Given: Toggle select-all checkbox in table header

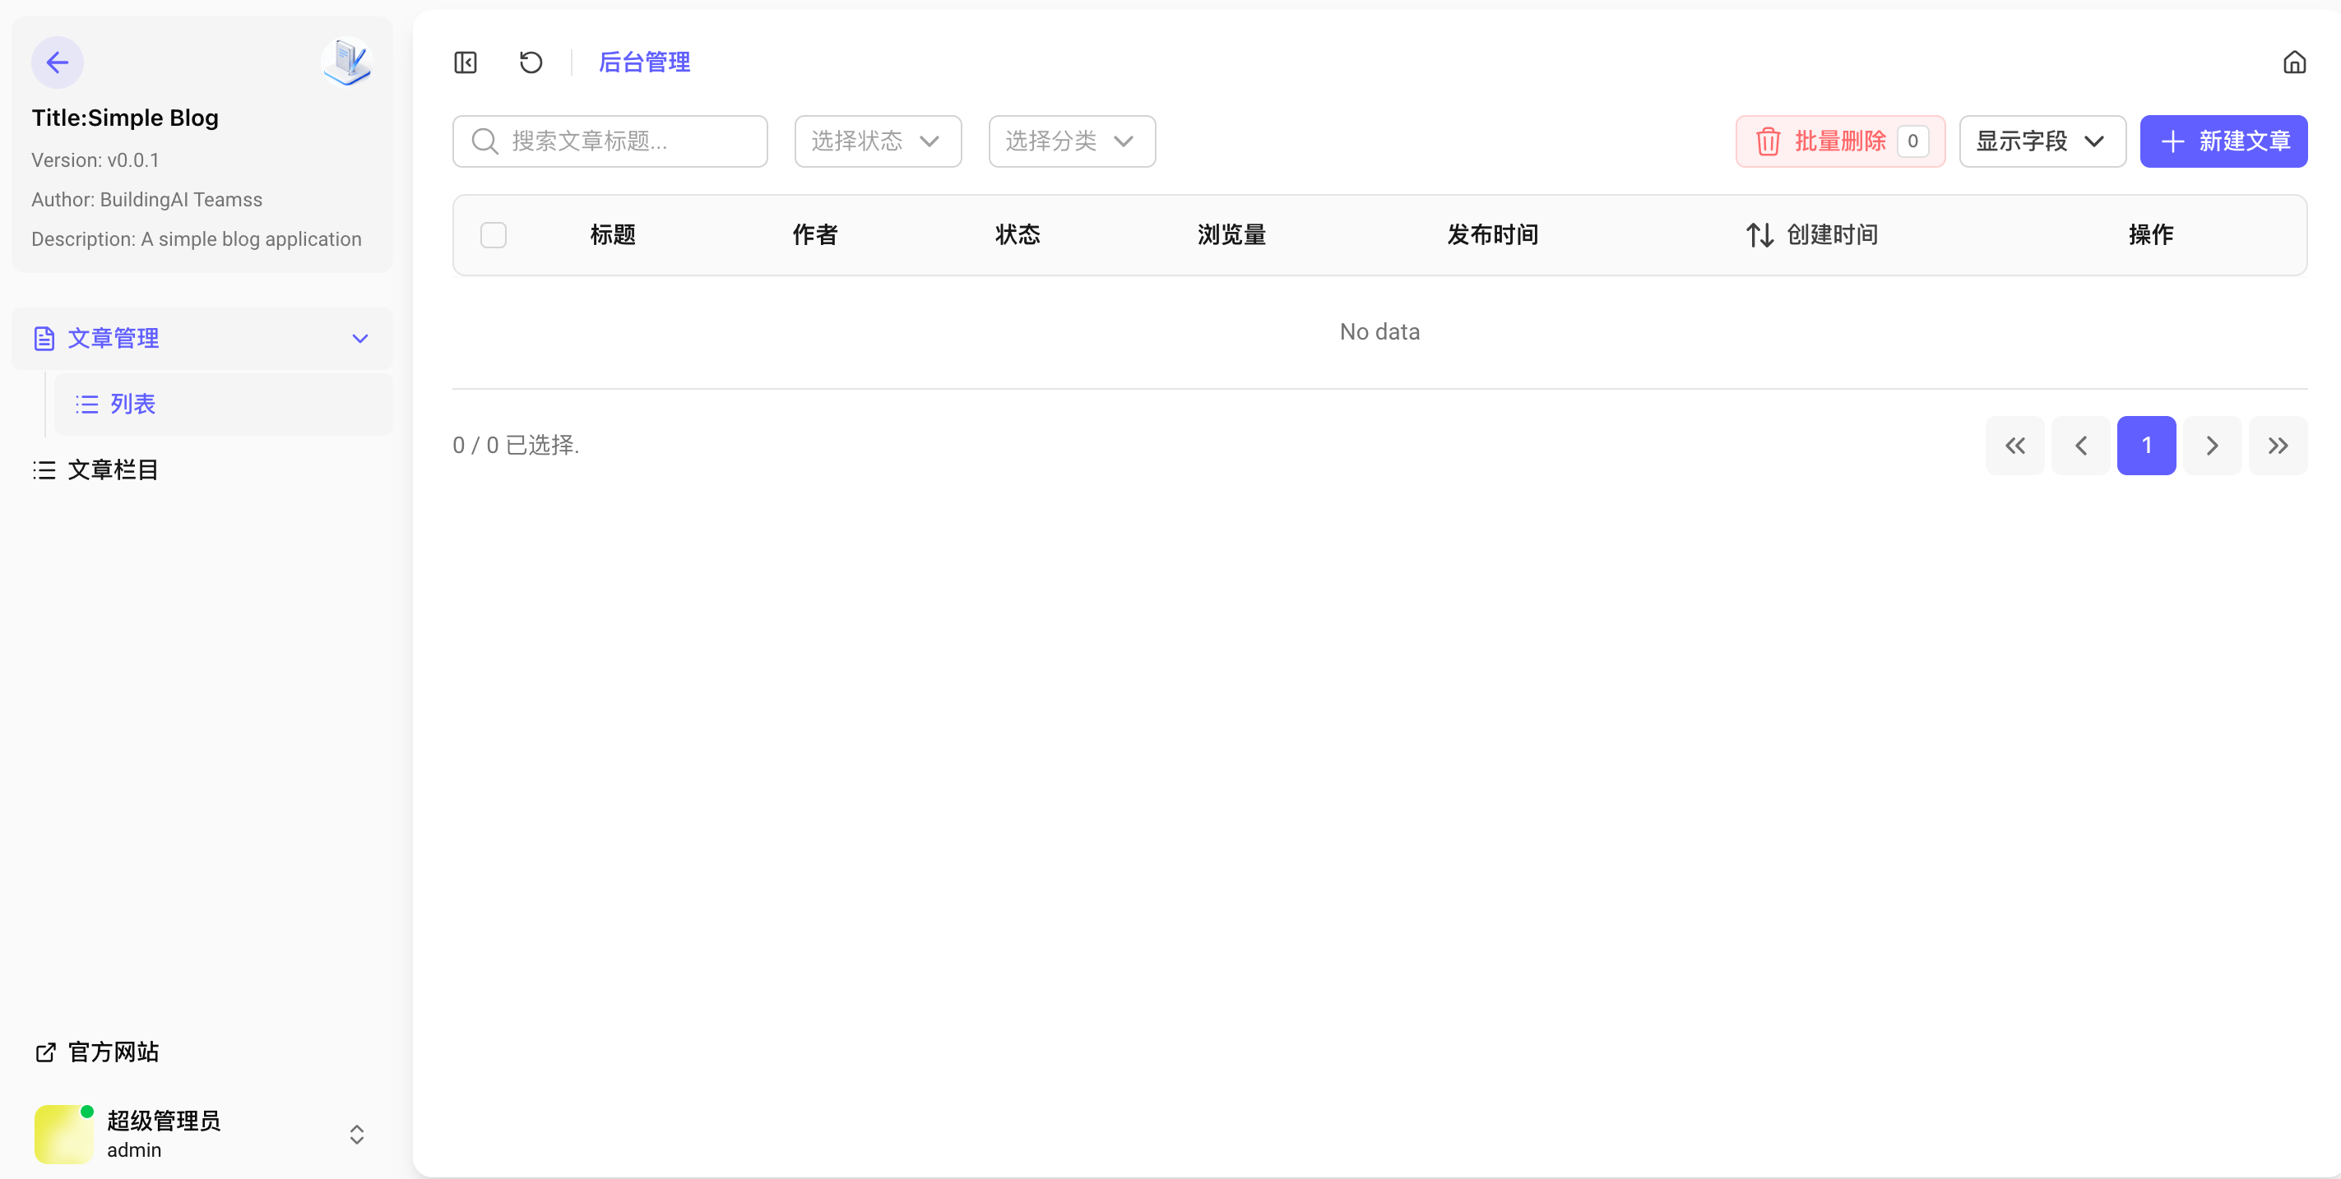Looking at the screenshot, I should point(494,235).
